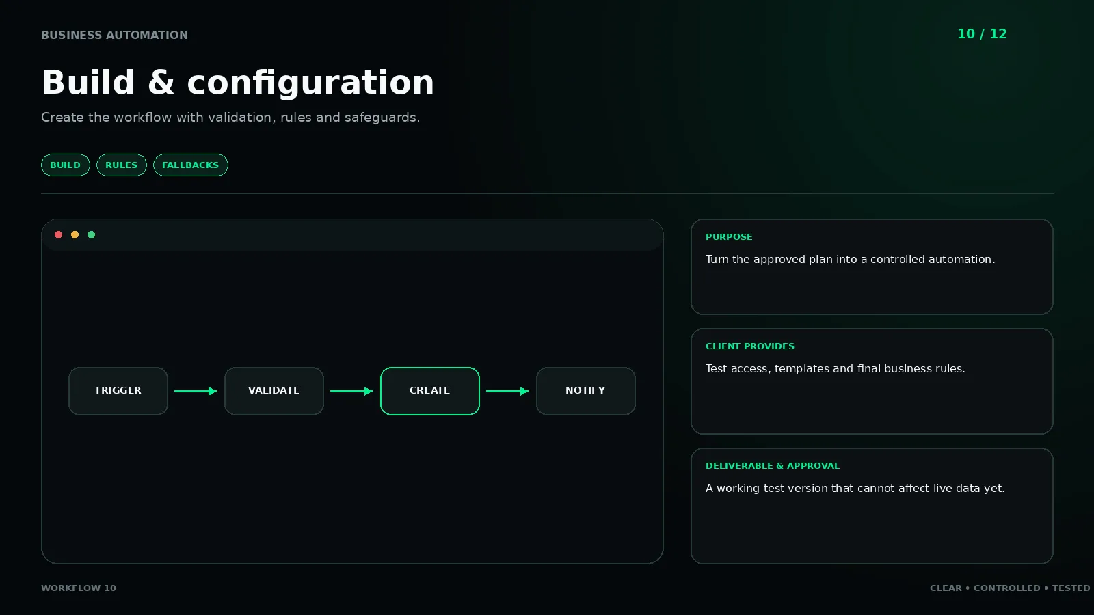Click text 'Turn the approved plan into a controlled automation.'
This screenshot has height=615, width=1094.
(x=851, y=260)
